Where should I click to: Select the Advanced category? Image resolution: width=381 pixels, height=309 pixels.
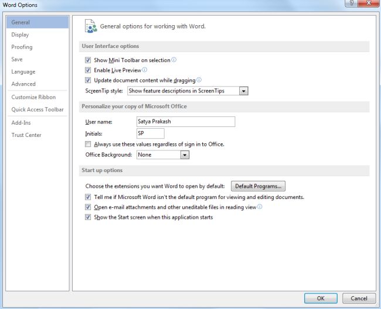[x=38, y=84]
